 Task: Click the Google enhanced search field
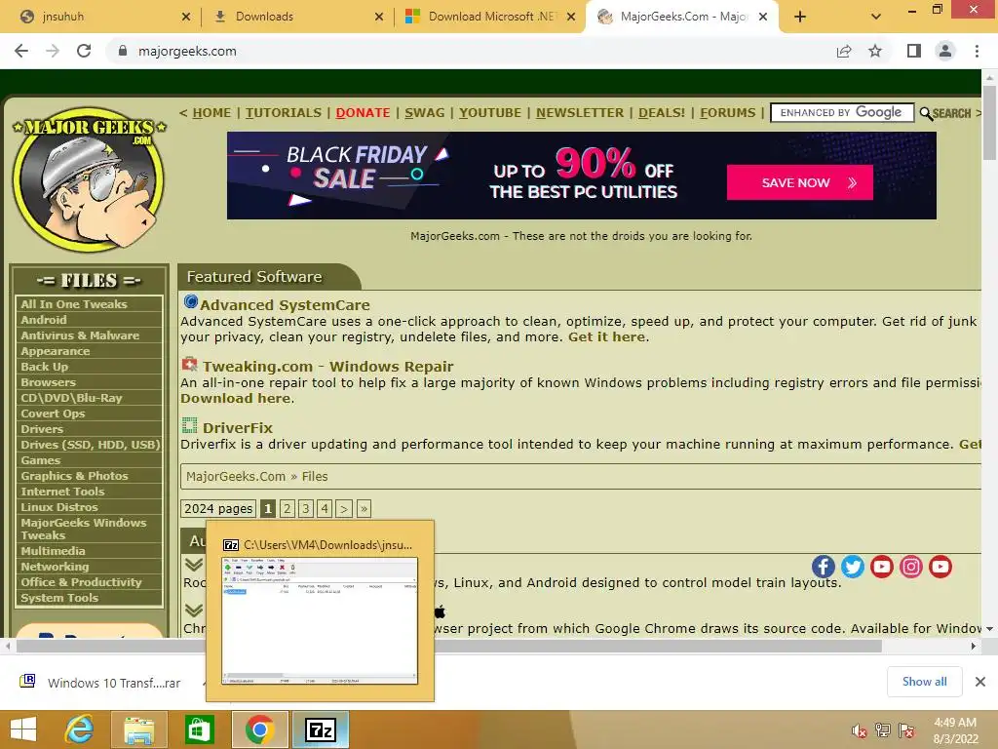click(x=842, y=113)
